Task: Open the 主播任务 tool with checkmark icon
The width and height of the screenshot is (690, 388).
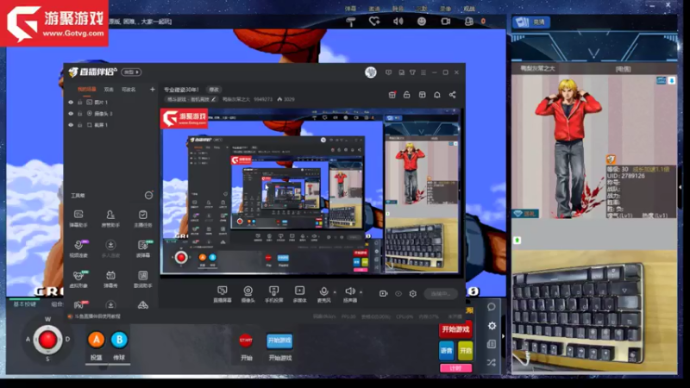Action: [x=143, y=218]
